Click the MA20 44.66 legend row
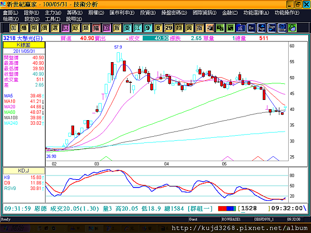The height and width of the screenshot is (233, 311). tap(24, 107)
